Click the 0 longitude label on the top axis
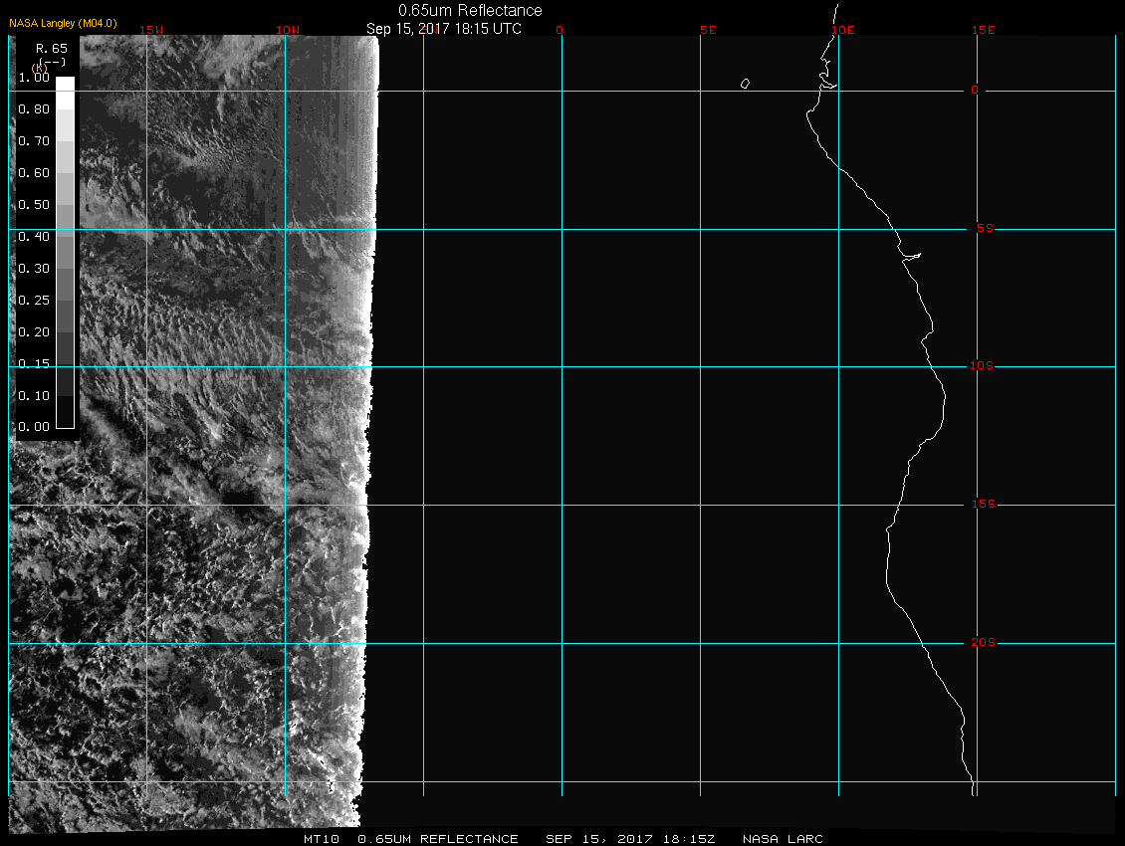Image resolution: width=1125 pixels, height=846 pixels. point(560,30)
